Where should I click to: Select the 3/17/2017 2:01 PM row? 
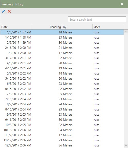(62, 58)
